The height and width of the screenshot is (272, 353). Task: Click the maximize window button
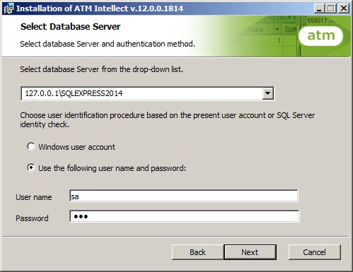coord(331,8)
